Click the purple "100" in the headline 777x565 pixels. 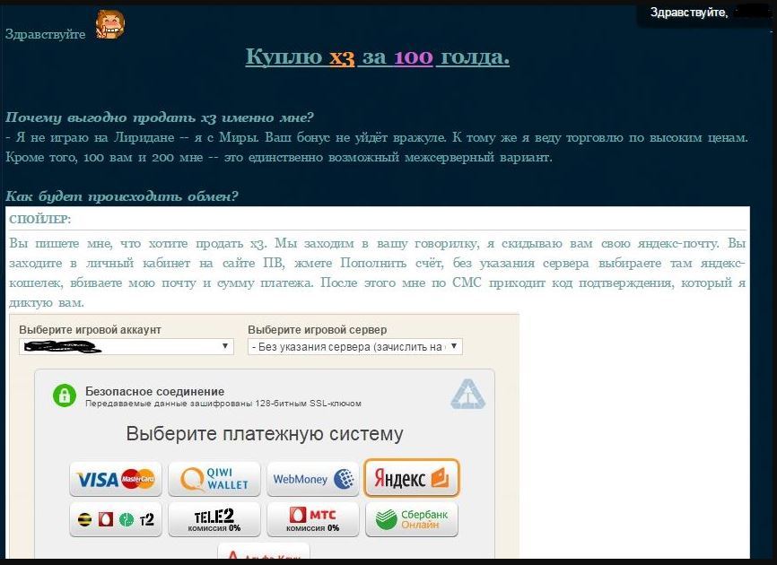tap(413, 57)
